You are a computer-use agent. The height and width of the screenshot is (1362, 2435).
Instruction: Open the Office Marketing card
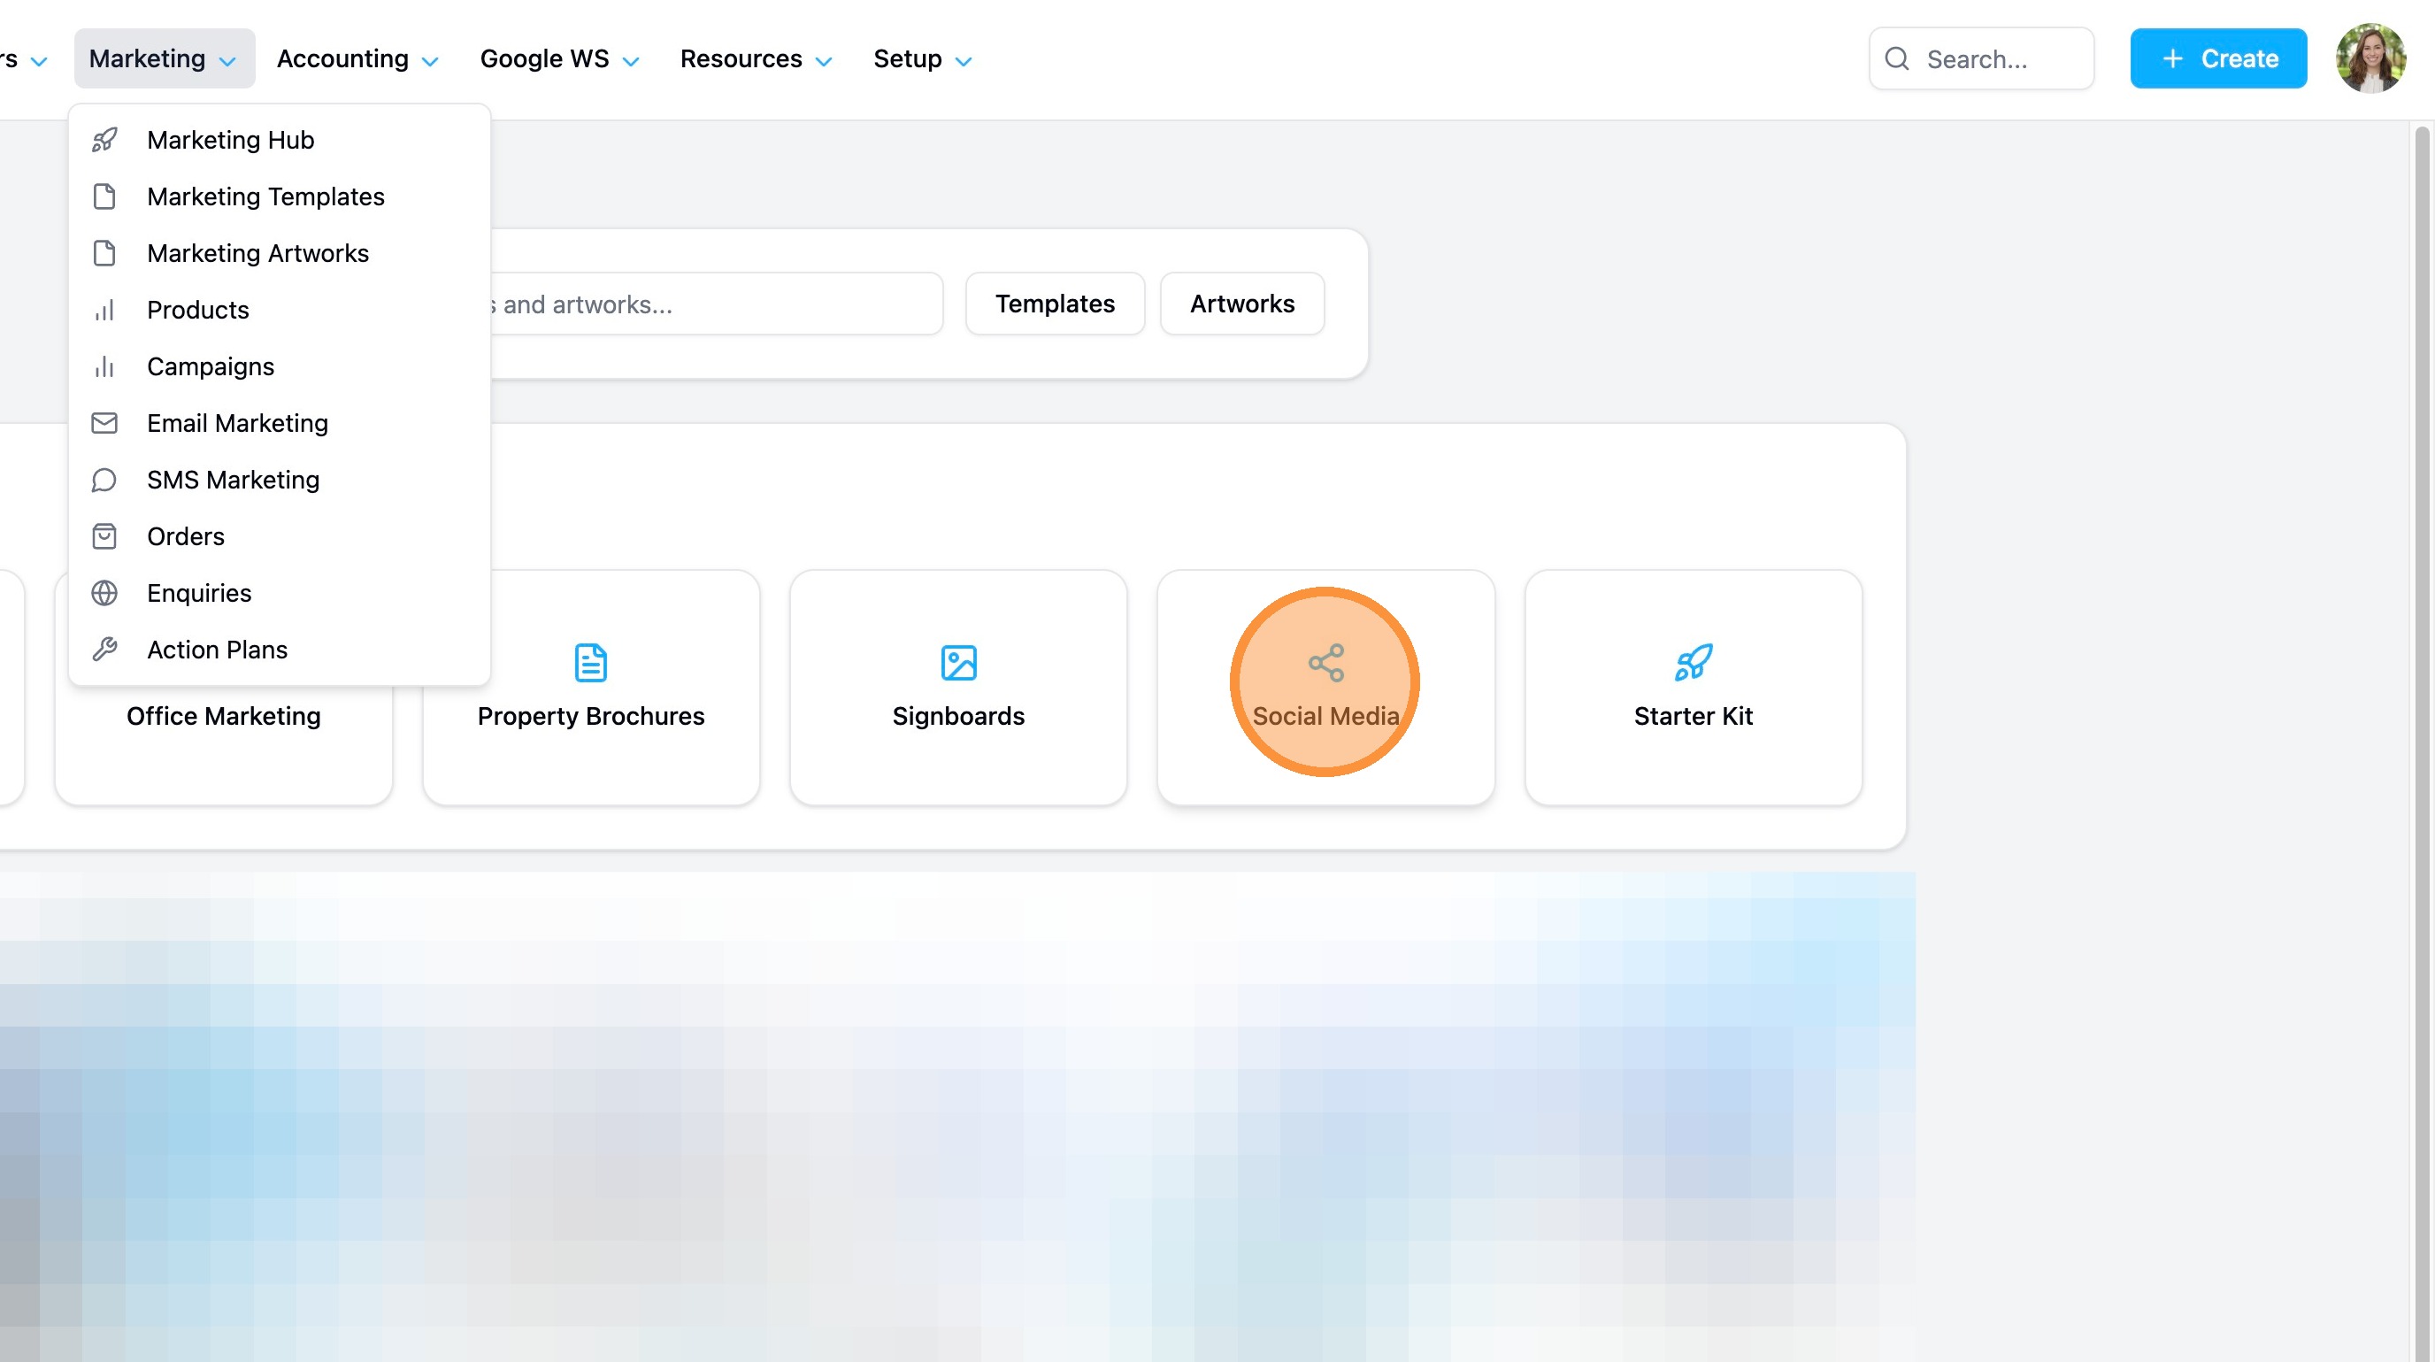[224, 747]
